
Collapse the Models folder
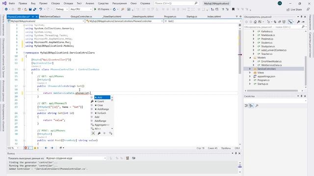[x=250, y=58]
